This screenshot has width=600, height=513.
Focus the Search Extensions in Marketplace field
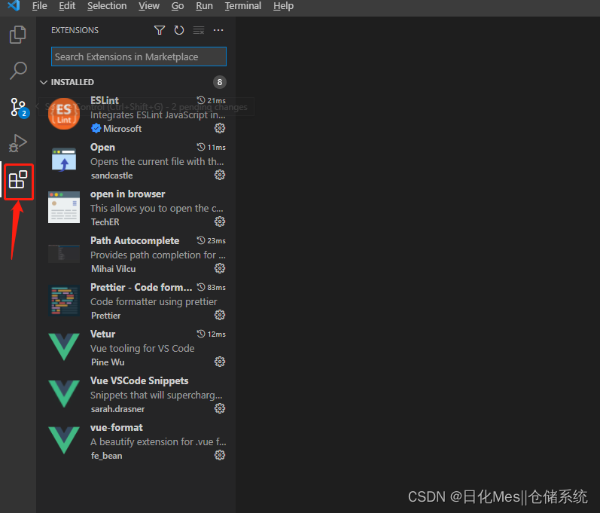pos(139,56)
